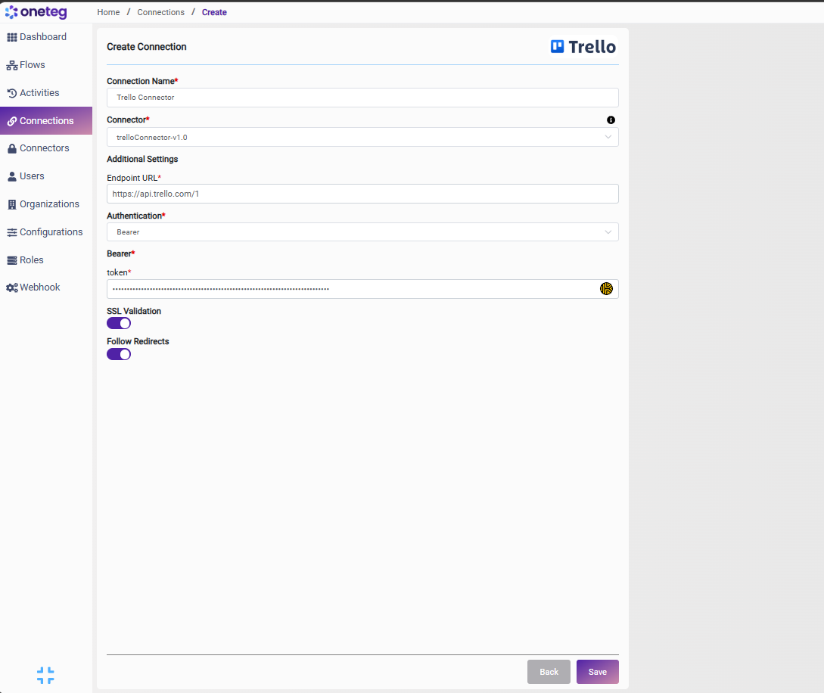Click the Follow Redirects label
This screenshot has height=693, width=824.
coord(138,341)
